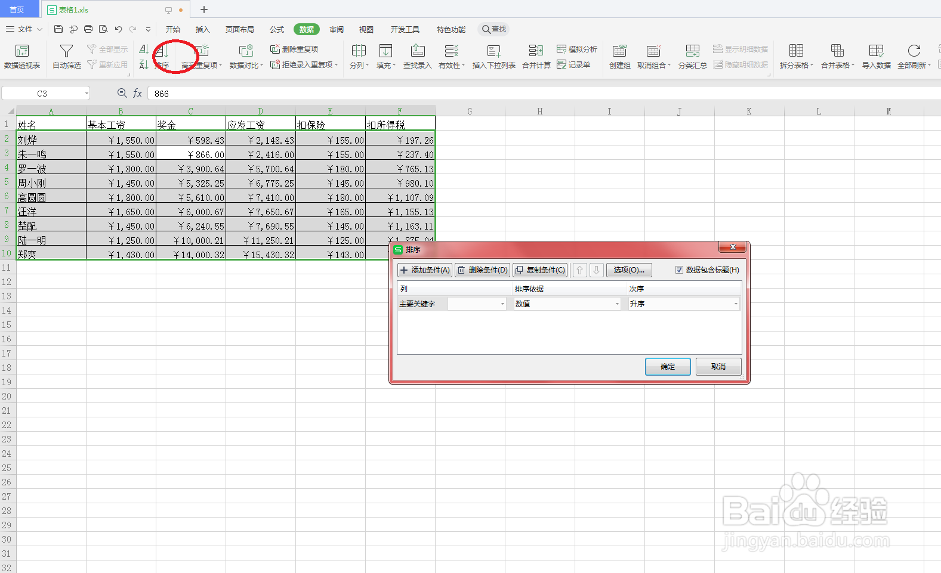
Task: Click 全部刷新 refresh all
Action: point(914,57)
